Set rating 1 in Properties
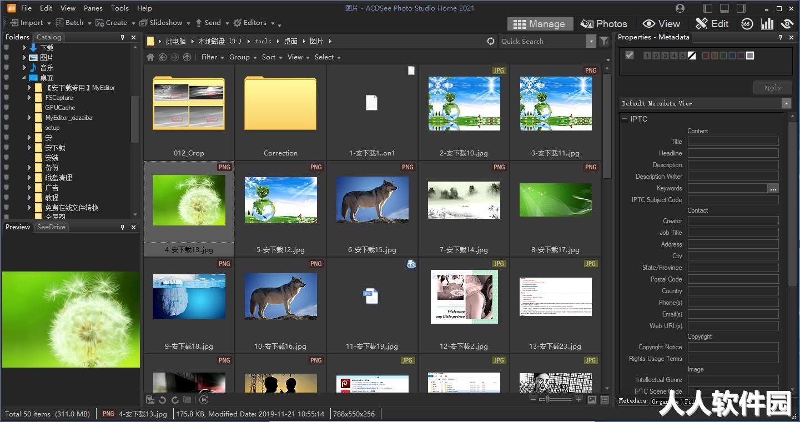 (647, 56)
